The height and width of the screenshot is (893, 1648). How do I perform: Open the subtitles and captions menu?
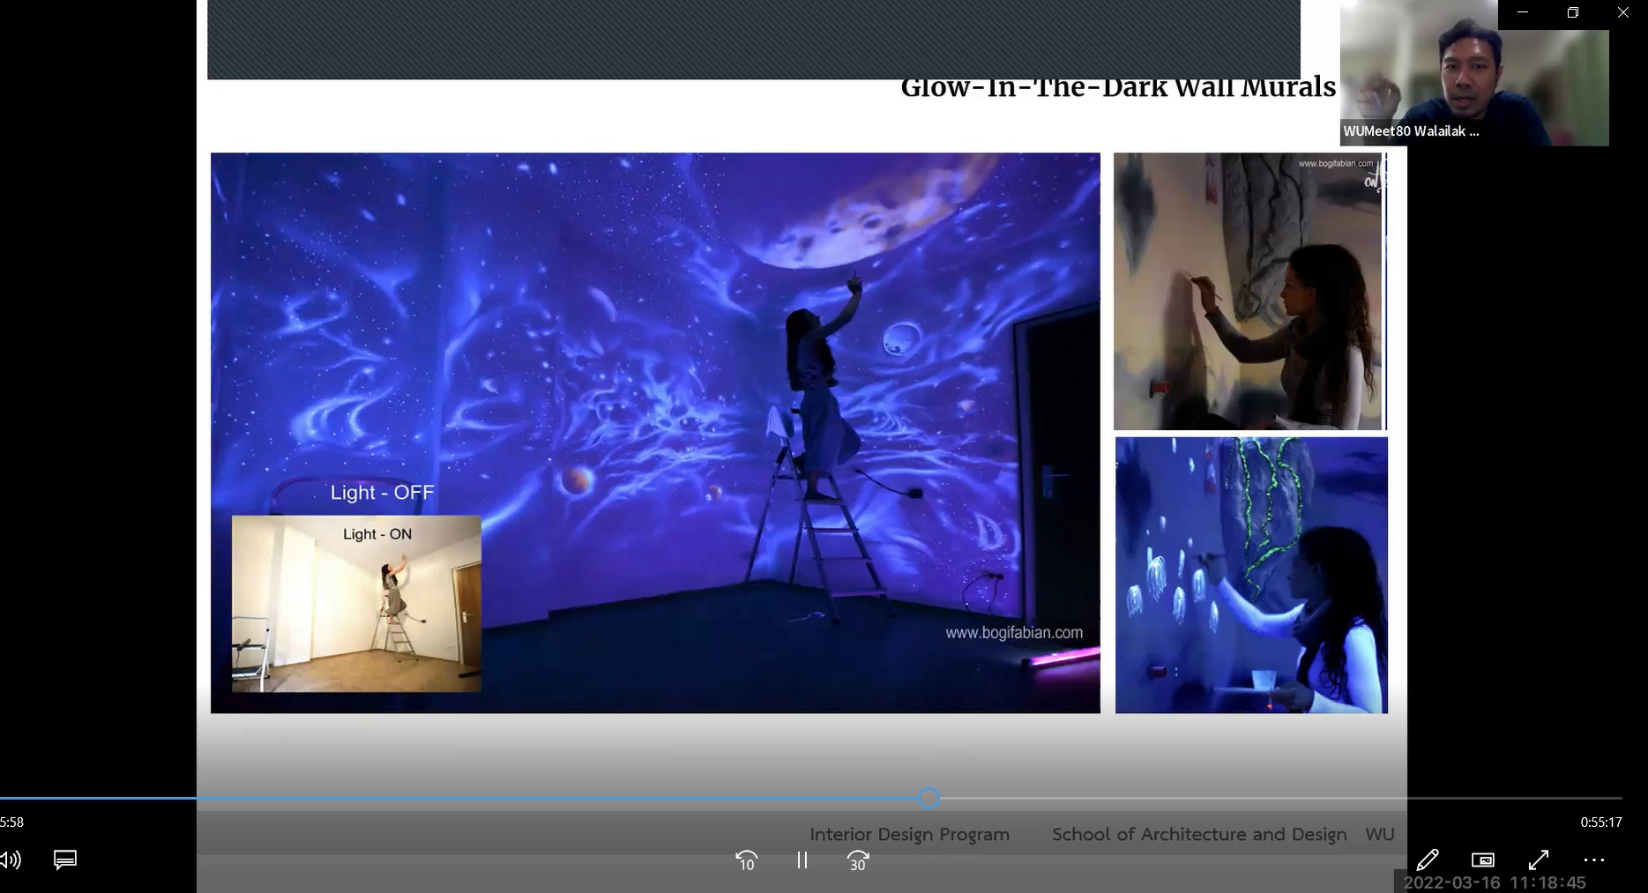coord(65,860)
